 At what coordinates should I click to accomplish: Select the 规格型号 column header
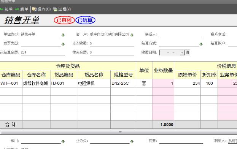pos(123,75)
